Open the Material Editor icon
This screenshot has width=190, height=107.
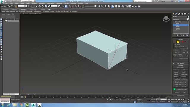(123, 6)
